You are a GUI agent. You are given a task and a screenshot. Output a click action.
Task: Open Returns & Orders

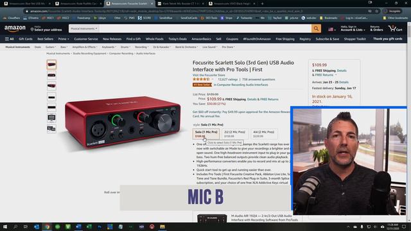(376, 28)
